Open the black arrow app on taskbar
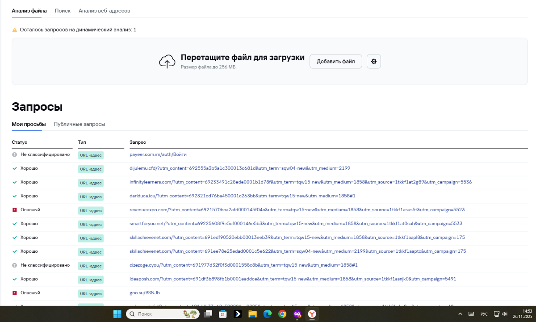The image size is (536, 322). coord(237,314)
